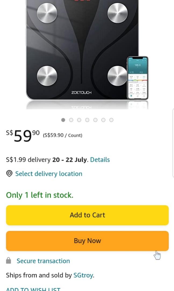The width and height of the screenshot is (174, 291).
Task: Open the sixth product image dot
Action: tap(103, 120)
